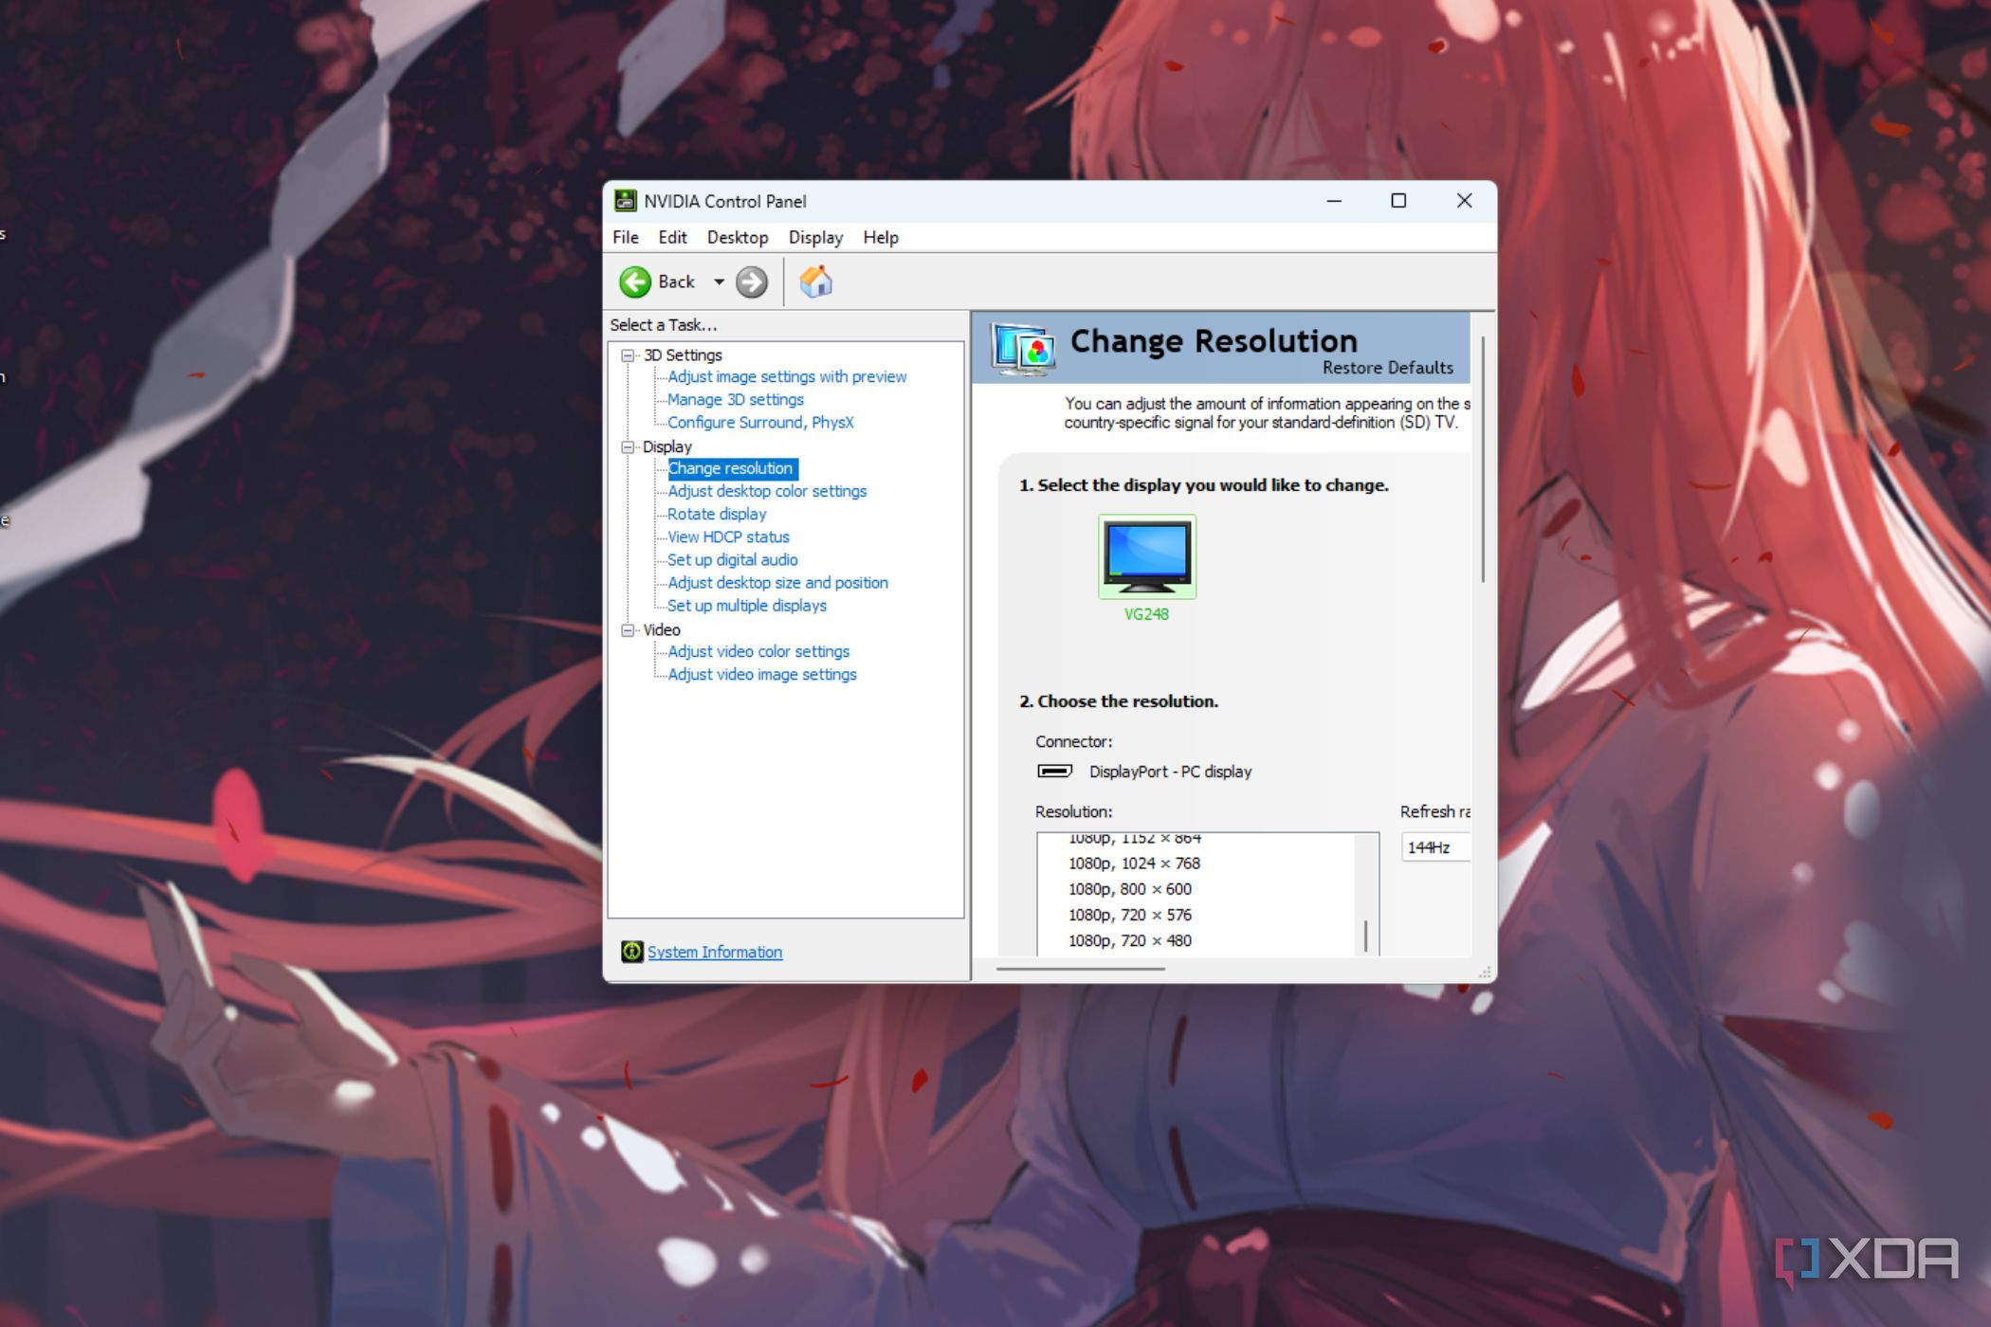
Task: Click the right panel vertical scrollbar
Action: pos(1483,459)
